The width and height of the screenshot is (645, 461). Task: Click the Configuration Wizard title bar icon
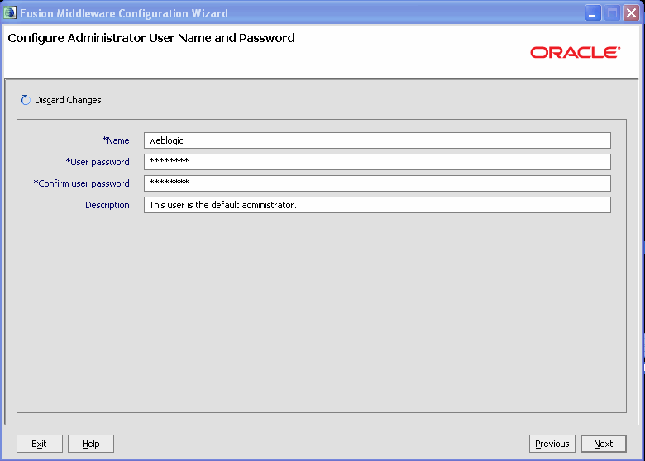click(9, 12)
